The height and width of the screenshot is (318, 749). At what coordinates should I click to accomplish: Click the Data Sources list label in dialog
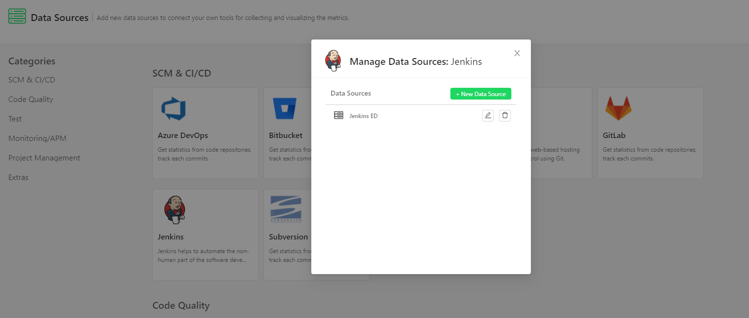click(x=351, y=93)
